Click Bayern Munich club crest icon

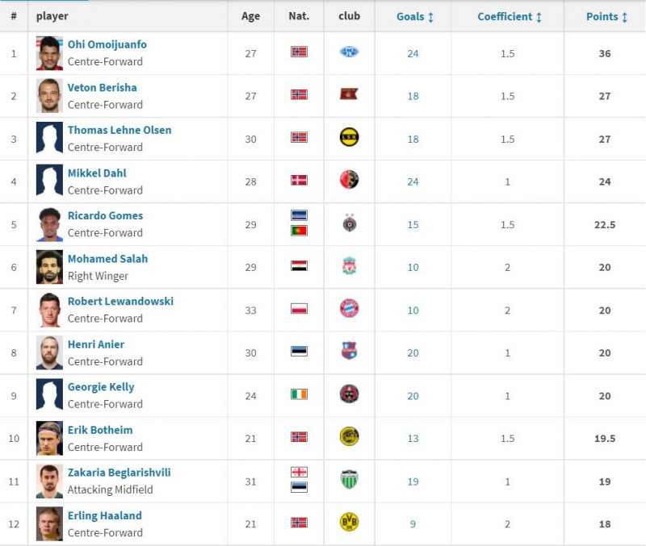click(x=349, y=309)
